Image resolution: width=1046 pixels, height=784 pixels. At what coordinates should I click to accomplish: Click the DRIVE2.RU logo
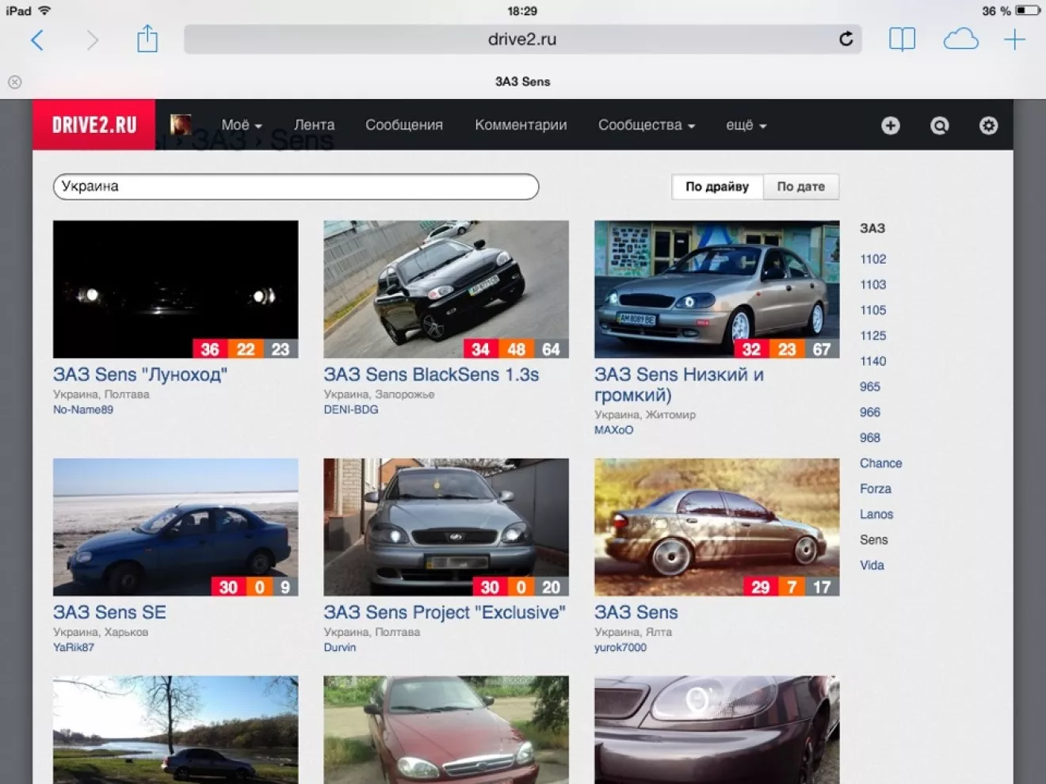point(94,125)
